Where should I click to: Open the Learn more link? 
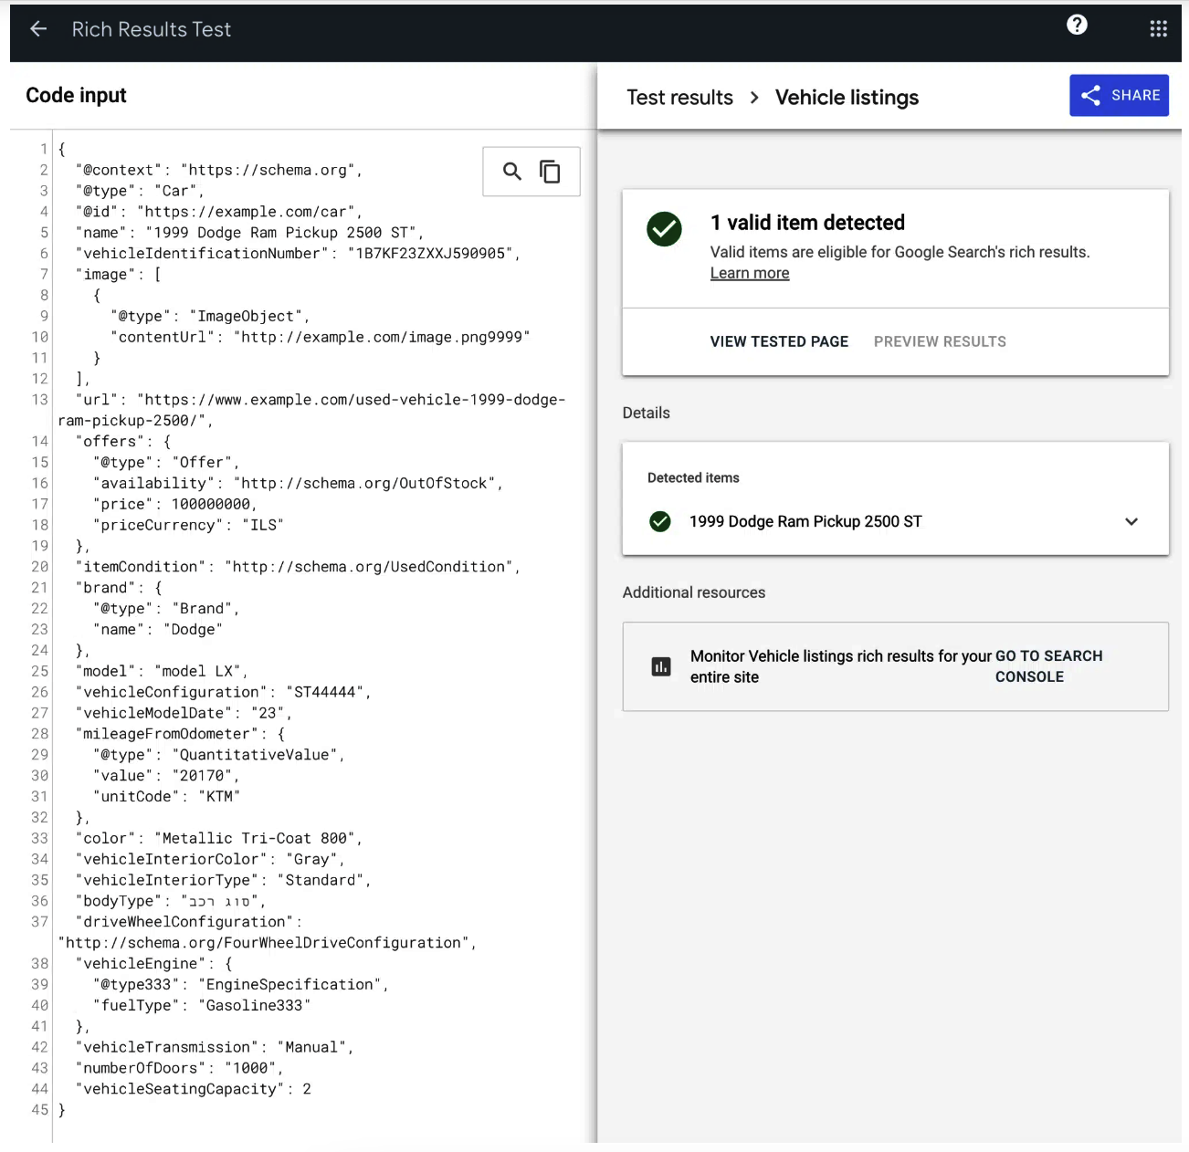pyautogui.click(x=750, y=273)
